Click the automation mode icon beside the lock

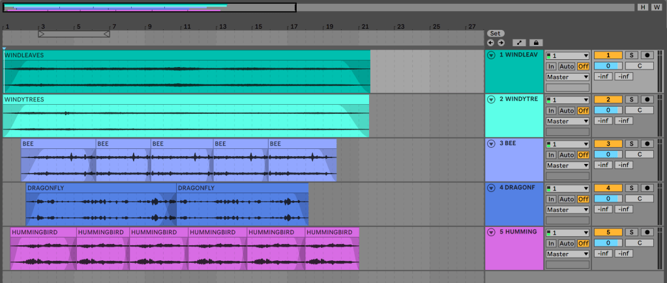click(x=520, y=42)
